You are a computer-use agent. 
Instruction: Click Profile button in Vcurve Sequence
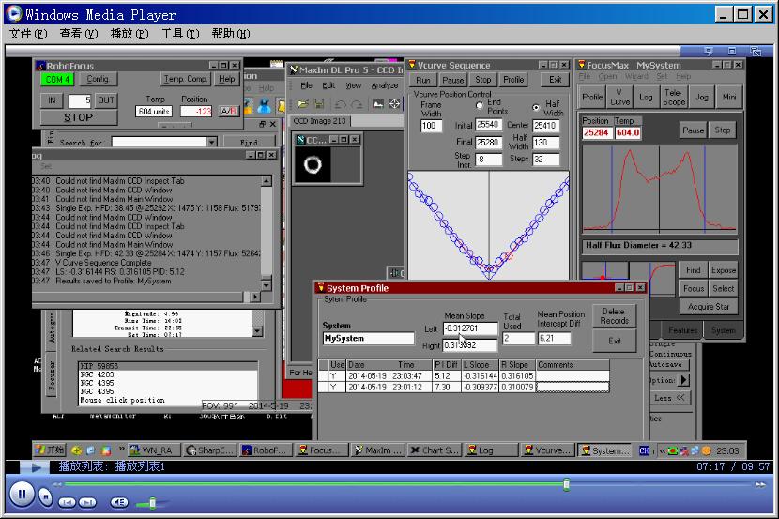pyautogui.click(x=513, y=80)
